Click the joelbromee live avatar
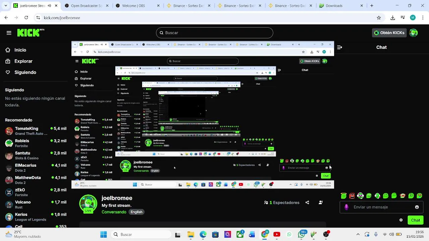 pyautogui.click(x=88, y=204)
